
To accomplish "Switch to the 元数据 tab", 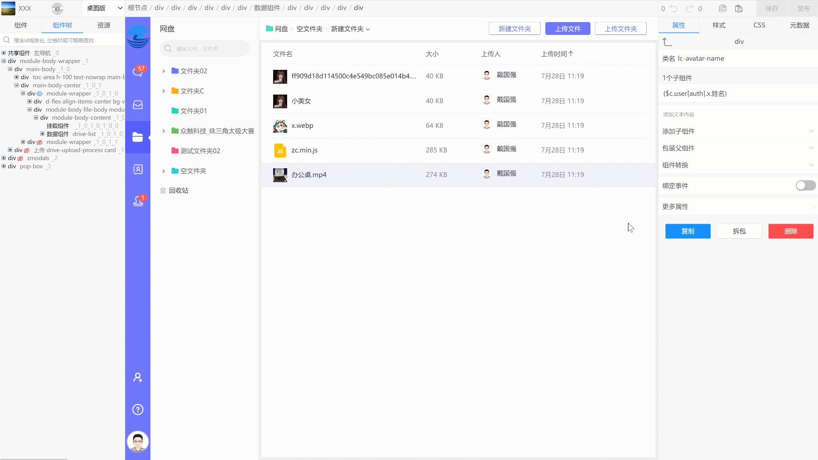I will click(x=799, y=25).
